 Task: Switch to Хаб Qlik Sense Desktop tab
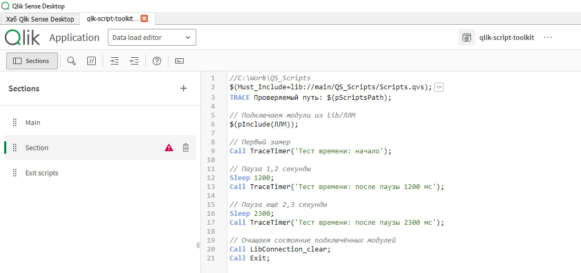[x=40, y=19]
